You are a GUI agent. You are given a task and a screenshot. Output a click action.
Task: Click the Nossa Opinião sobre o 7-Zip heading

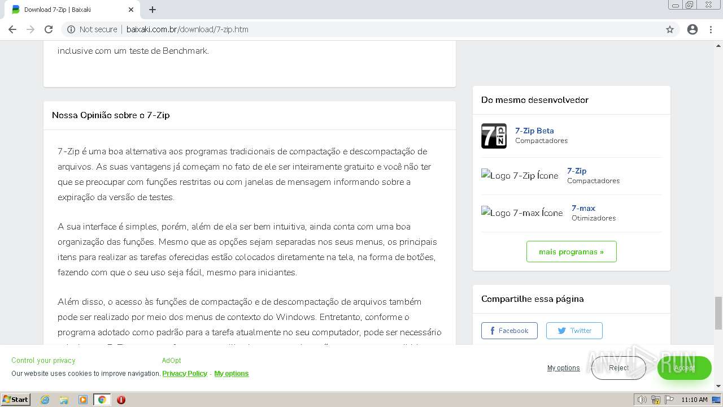[111, 115]
